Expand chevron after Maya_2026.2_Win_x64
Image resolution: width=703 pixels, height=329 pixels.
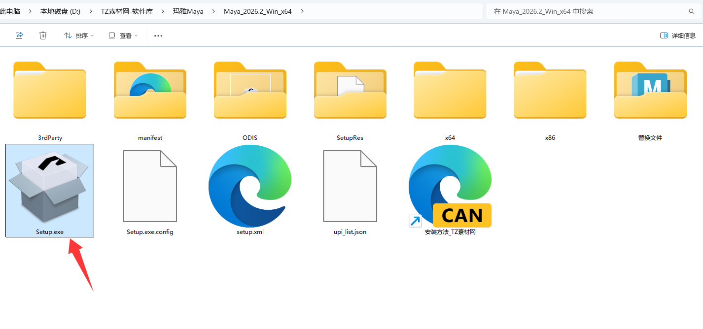coord(302,11)
